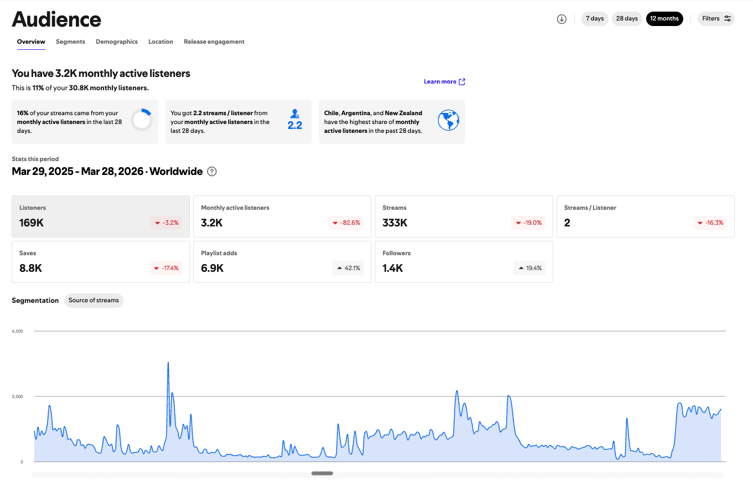Open the Filters options
Screen dimensions: 753x480
[x=716, y=19]
